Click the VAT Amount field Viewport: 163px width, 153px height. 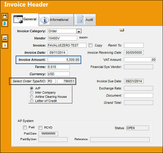pos(140,60)
